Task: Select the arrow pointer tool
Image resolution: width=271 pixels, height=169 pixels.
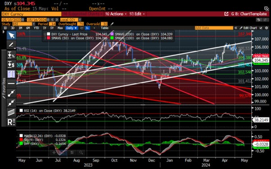Action: [x=11, y=35]
